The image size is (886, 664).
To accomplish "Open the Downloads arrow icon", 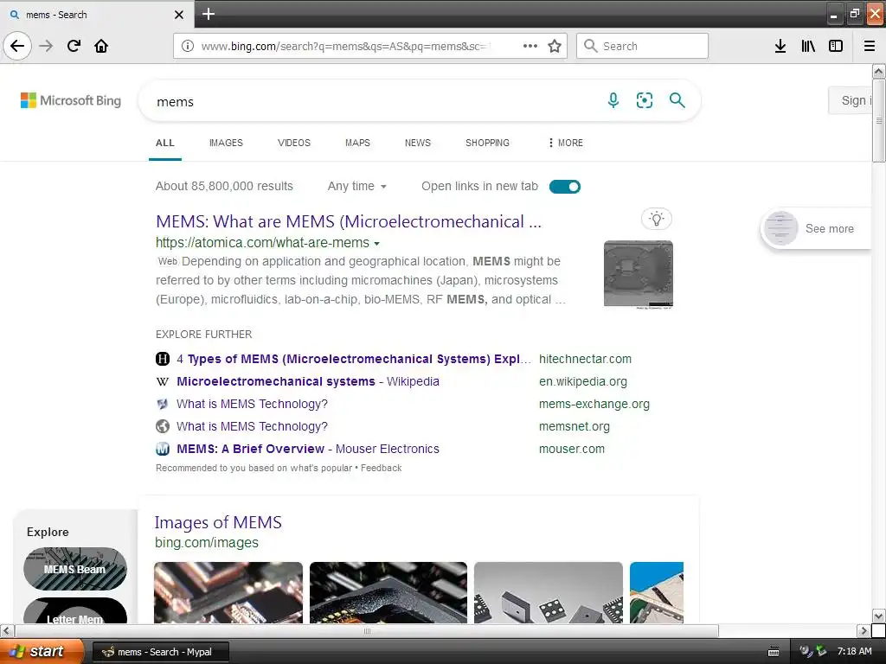I will [x=780, y=46].
